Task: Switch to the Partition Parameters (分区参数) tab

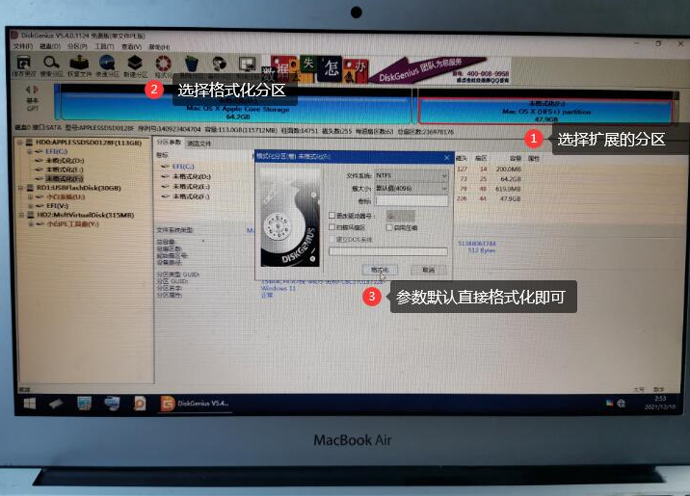Action: (169, 142)
